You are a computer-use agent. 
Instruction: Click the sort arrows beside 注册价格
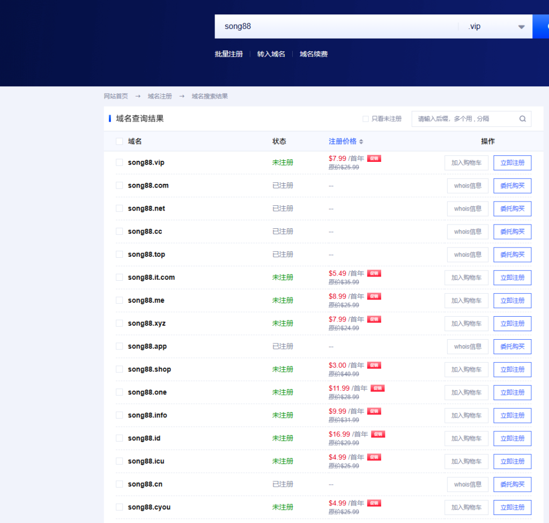(x=361, y=141)
